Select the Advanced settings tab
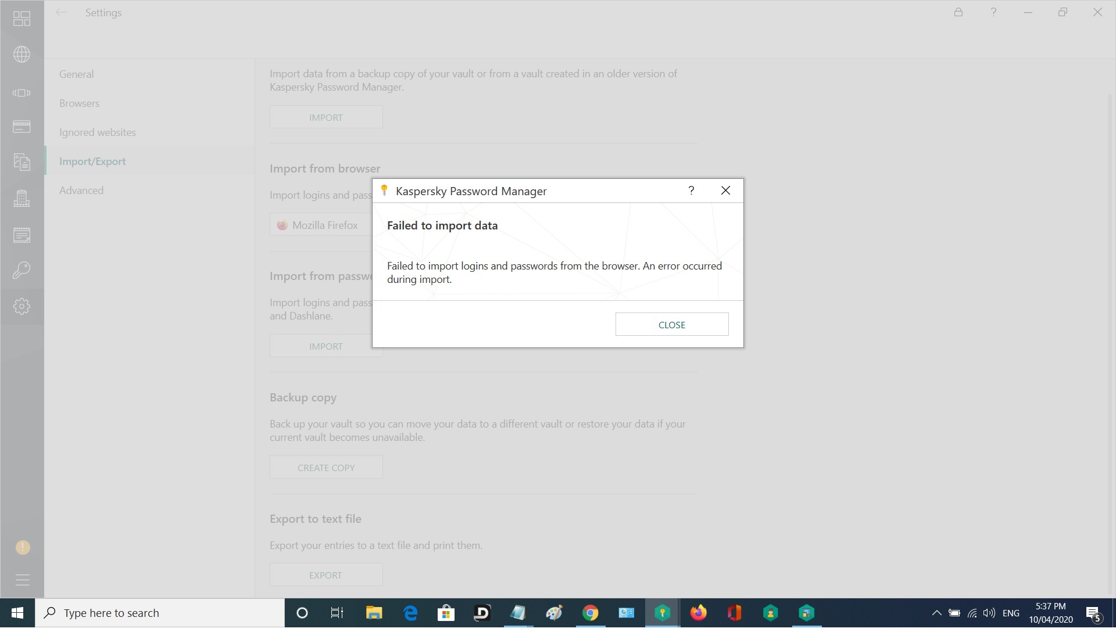This screenshot has width=1116, height=632. point(81,191)
